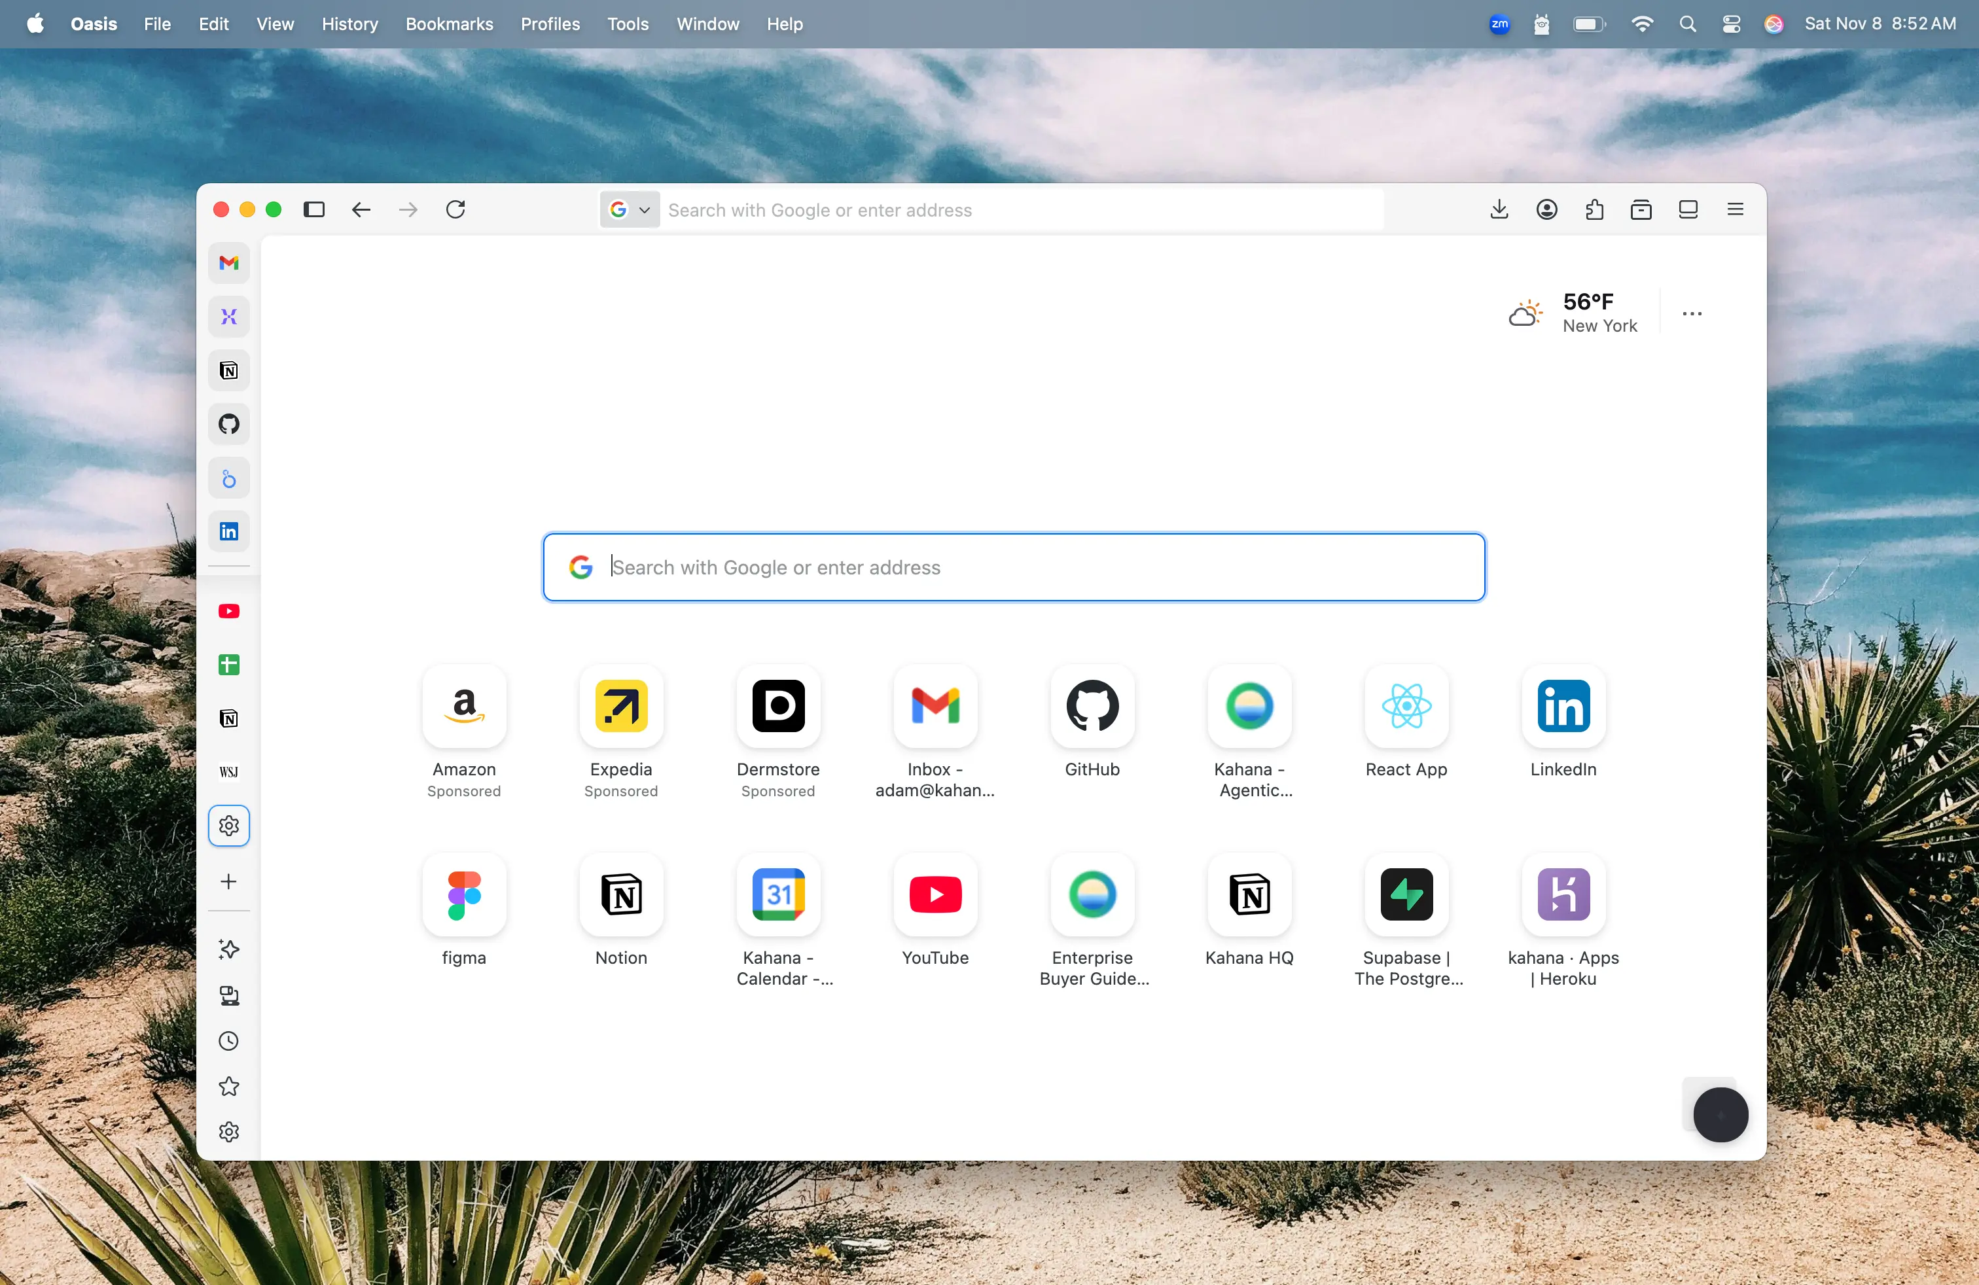The width and height of the screenshot is (1979, 1285).
Task: Open the browser profile account icon
Action: [x=1546, y=209]
